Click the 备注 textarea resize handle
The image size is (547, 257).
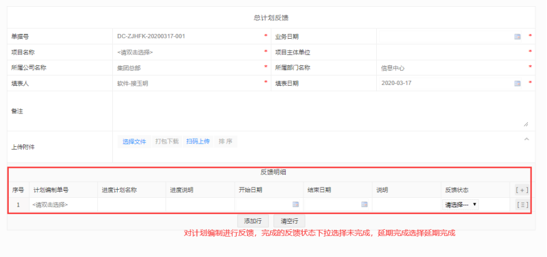pos(526,124)
